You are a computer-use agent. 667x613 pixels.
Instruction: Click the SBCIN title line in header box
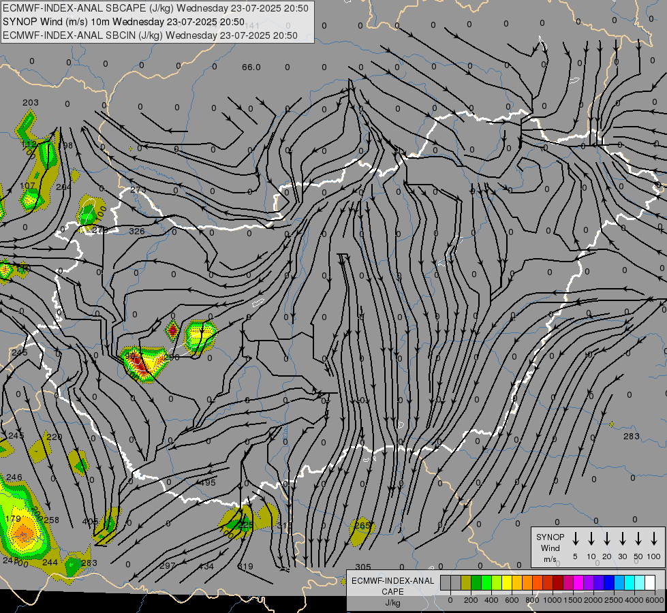click(x=150, y=35)
